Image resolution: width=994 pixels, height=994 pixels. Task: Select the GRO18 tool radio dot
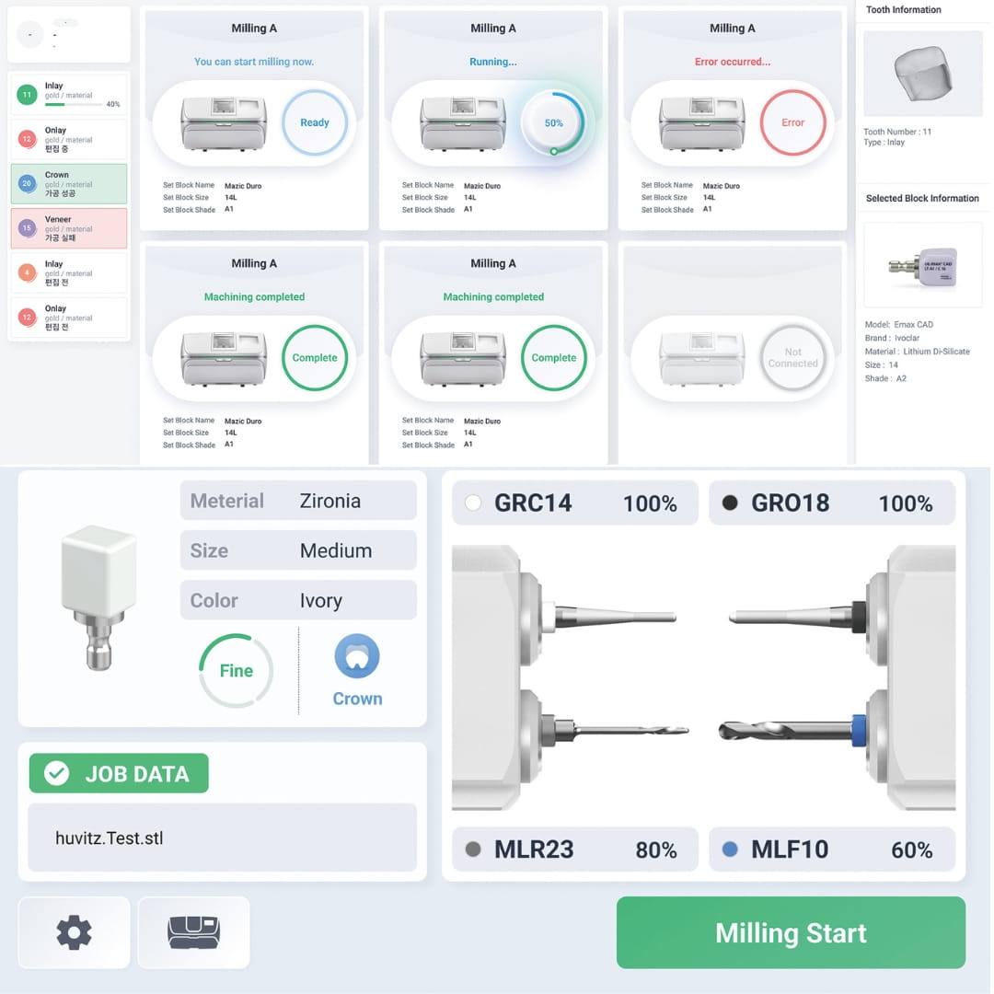[x=730, y=503]
